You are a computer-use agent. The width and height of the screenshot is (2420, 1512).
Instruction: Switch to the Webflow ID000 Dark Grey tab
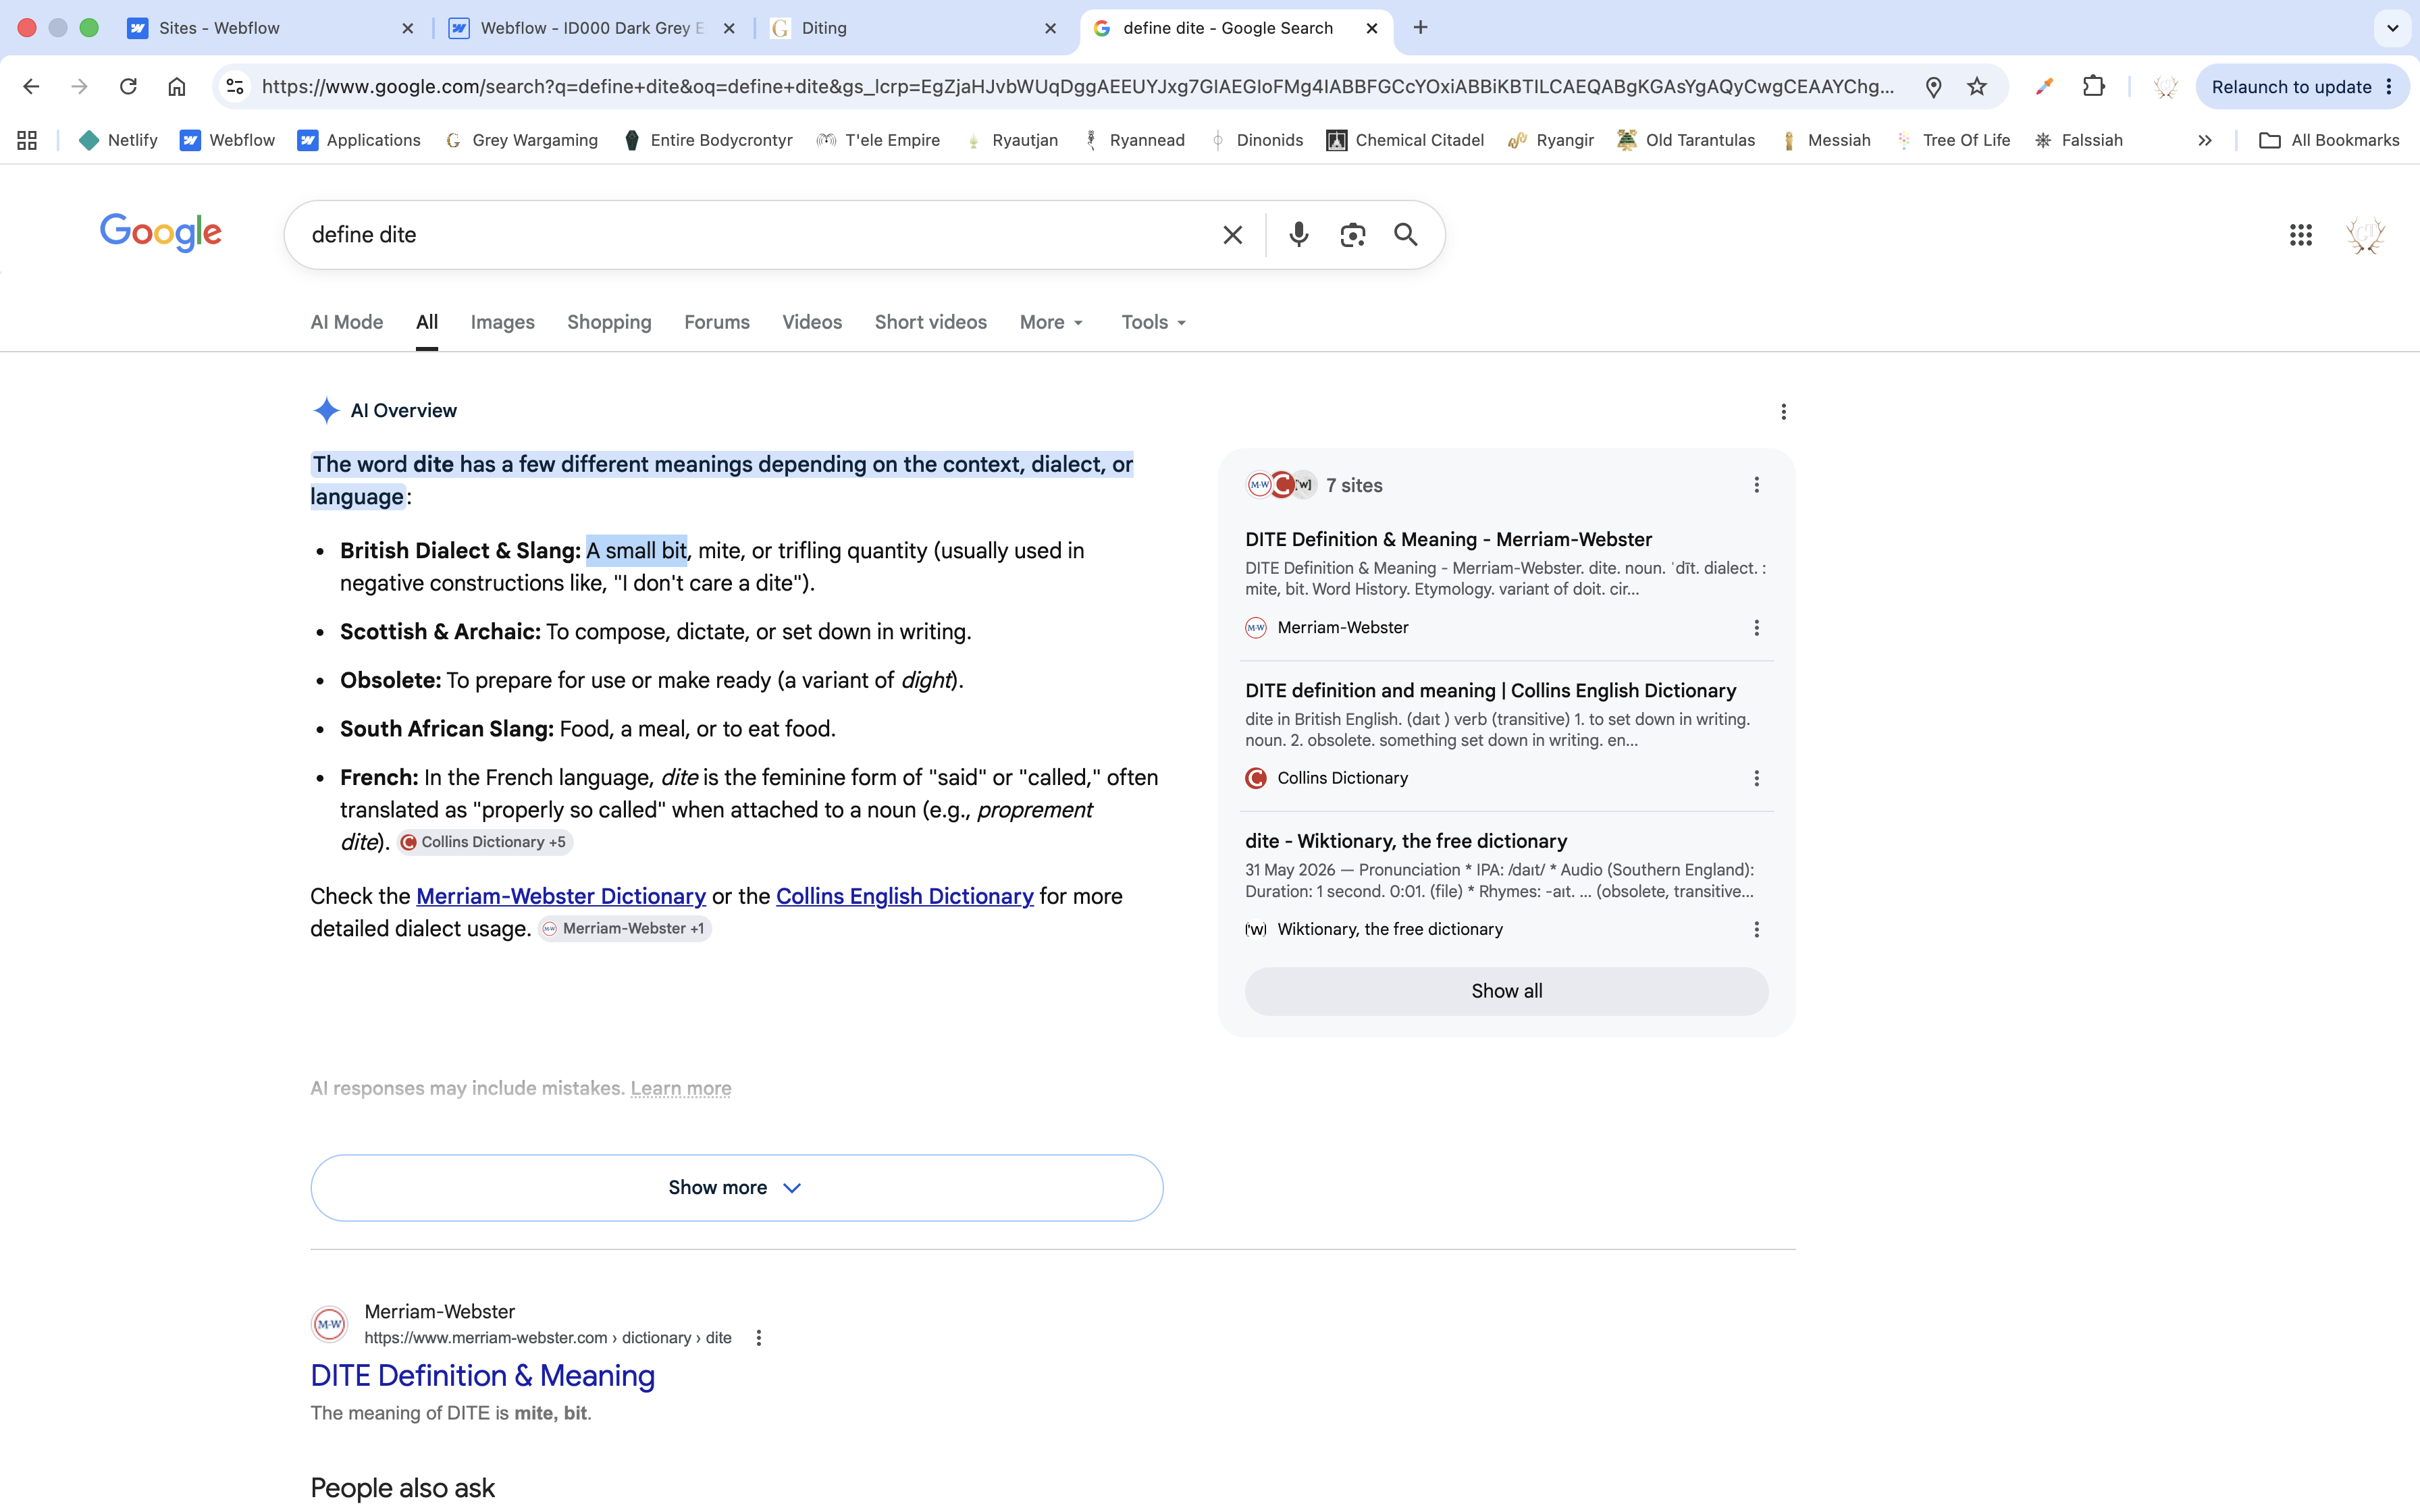(592, 28)
